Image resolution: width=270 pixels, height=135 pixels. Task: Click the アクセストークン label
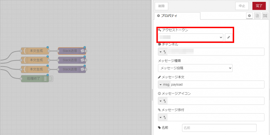(175, 30)
